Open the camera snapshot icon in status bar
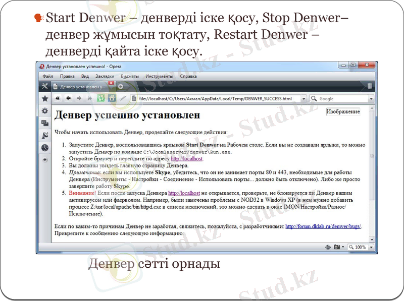 (x=336, y=247)
